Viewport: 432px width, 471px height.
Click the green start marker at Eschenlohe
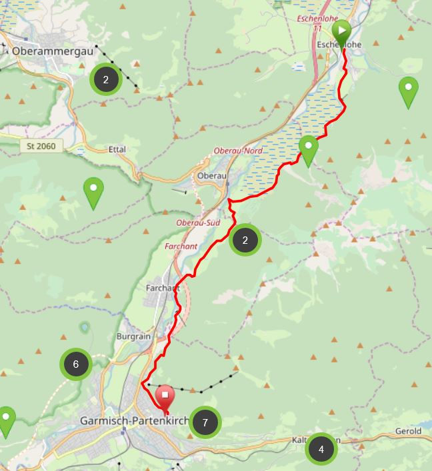click(341, 33)
